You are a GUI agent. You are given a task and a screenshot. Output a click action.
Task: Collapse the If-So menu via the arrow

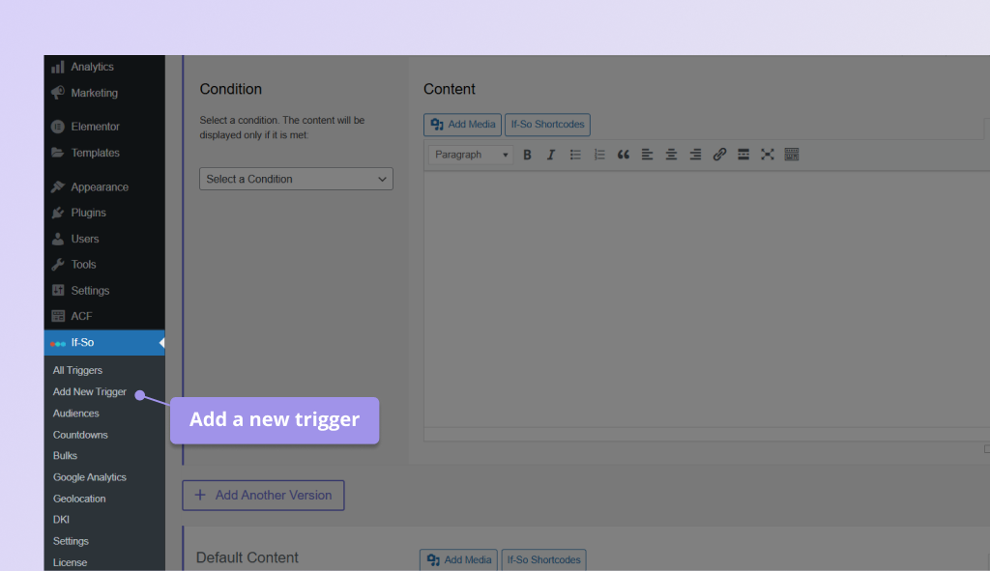[x=162, y=341]
